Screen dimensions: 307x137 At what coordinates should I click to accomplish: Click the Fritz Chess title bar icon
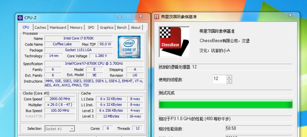coord(157,17)
